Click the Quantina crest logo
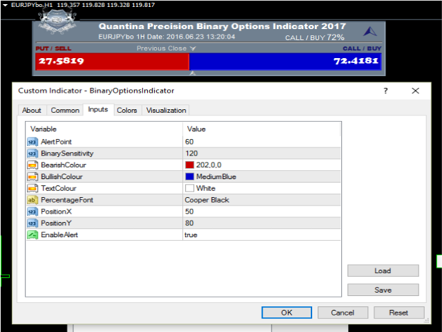The height and width of the screenshot is (332, 442). pos(57,20)
